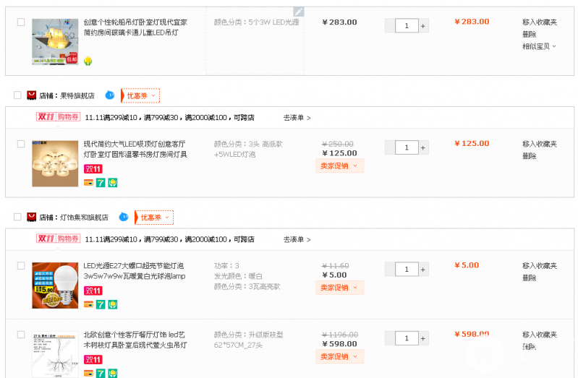Expand 相似宝贝 for the ship pendant lamp
This screenshot has width=578, height=378.
[539, 46]
